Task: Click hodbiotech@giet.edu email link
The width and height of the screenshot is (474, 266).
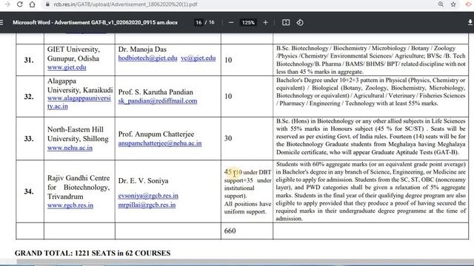Action: coord(148,58)
